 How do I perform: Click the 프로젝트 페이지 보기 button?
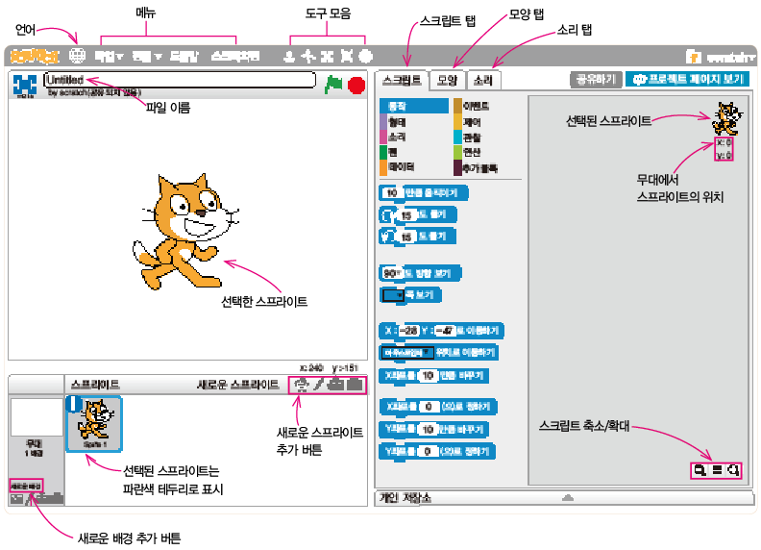[687, 79]
